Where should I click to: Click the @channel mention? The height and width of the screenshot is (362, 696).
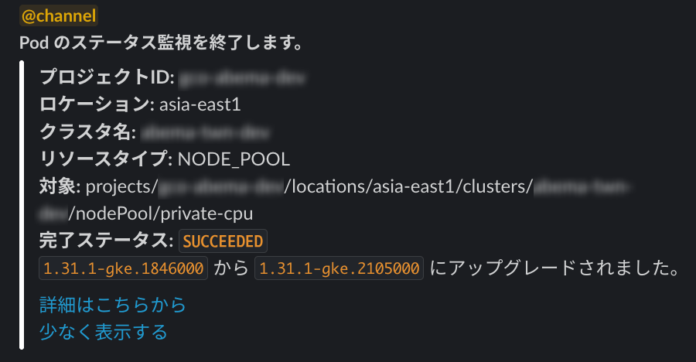pos(59,15)
